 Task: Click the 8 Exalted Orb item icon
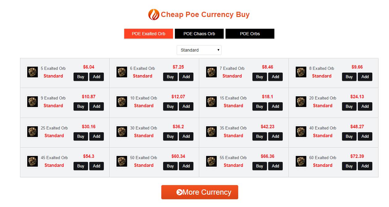pyautogui.click(x=301, y=72)
